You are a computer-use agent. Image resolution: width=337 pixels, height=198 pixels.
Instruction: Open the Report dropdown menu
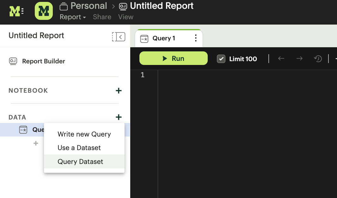(73, 17)
